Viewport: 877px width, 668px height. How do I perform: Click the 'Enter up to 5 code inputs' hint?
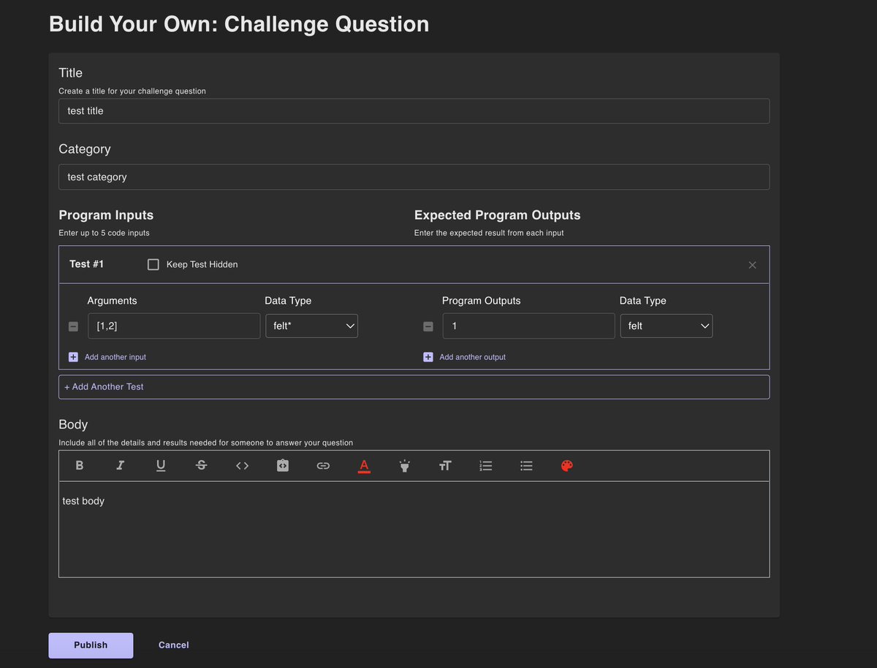click(104, 233)
